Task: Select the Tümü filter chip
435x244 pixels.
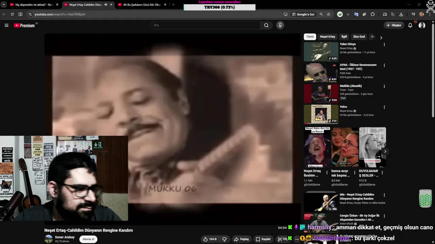Action: click(310, 37)
